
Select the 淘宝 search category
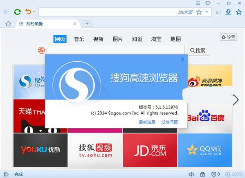(x=156, y=39)
